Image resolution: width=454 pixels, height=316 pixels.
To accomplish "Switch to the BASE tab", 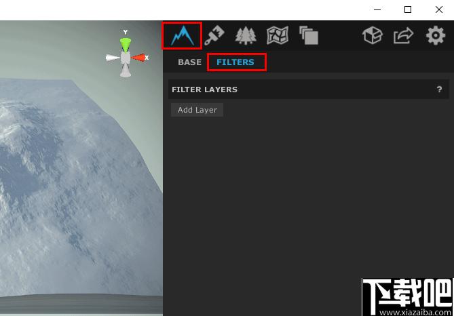I will click(x=189, y=62).
